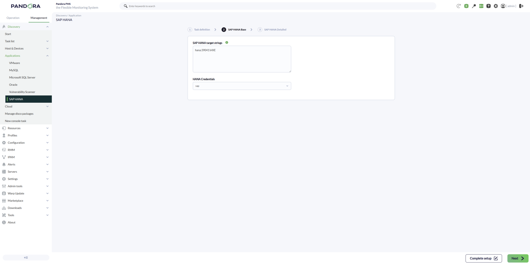This screenshot has width=530, height=264.
Task: Click the Discovery menu icon
Action: pos(4,27)
